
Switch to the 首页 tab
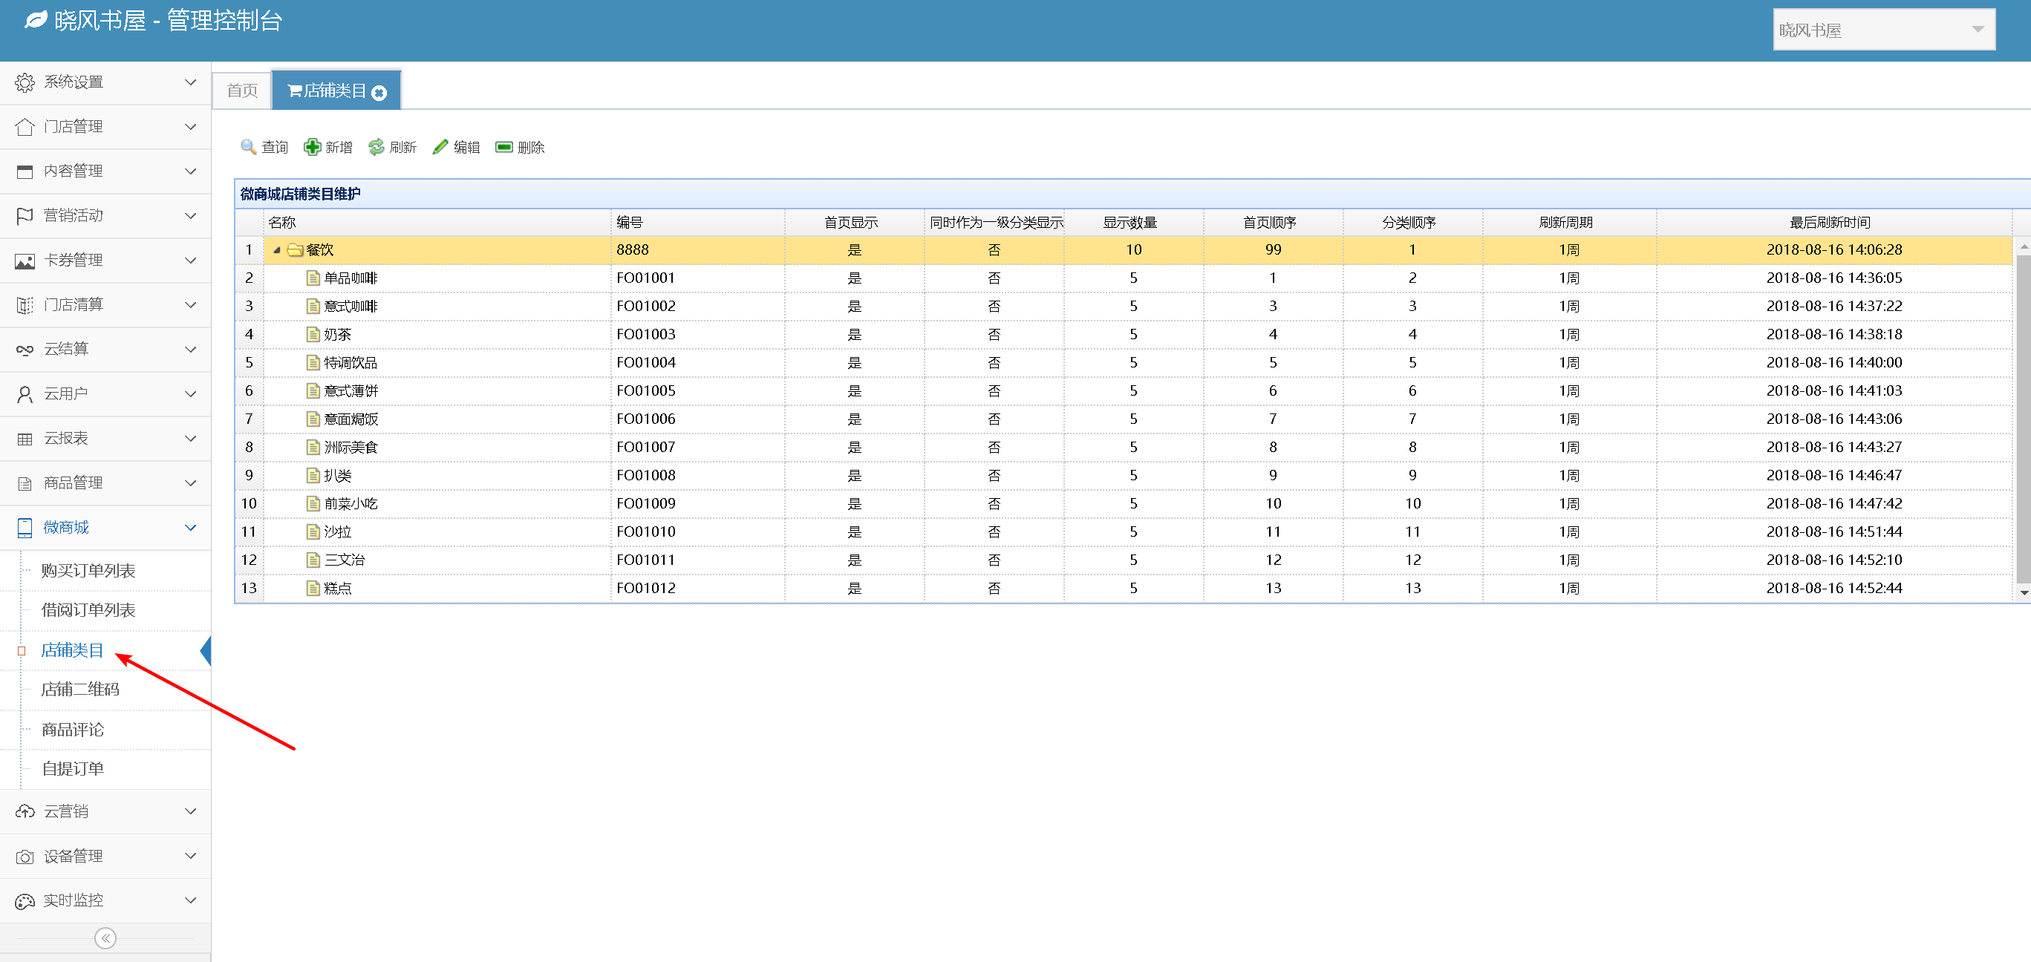pyautogui.click(x=242, y=91)
